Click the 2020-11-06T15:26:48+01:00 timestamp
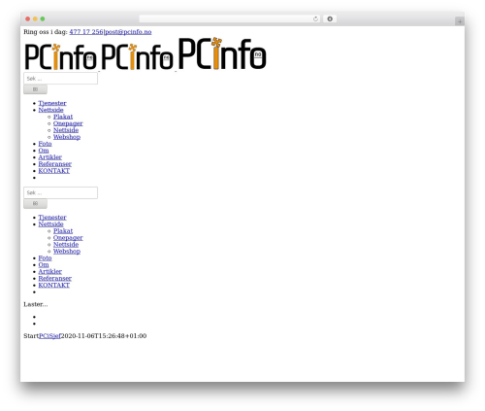Screen dimensions: 485x411 click(104, 336)
